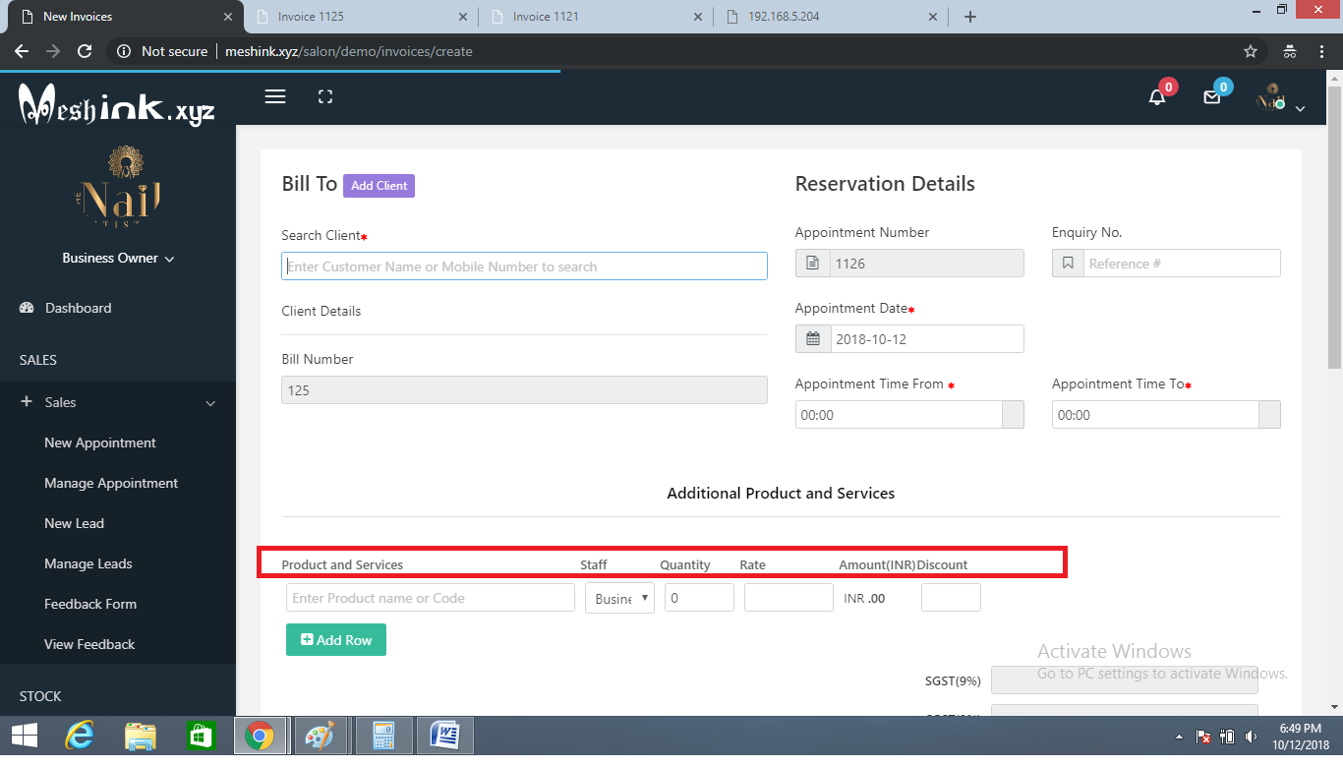The width and height of the screenshot is (1343, 767).
Task: Click the page vertical scrollbar
Action: click(x=1334, y=226)
